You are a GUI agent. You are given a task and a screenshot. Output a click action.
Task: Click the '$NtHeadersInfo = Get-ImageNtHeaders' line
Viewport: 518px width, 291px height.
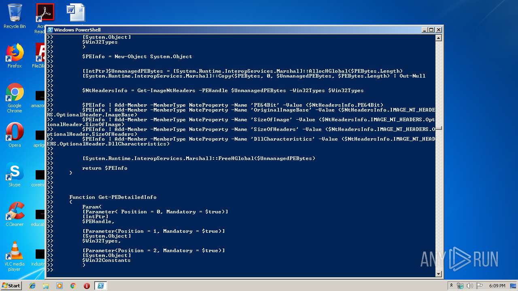pos(223,91)
